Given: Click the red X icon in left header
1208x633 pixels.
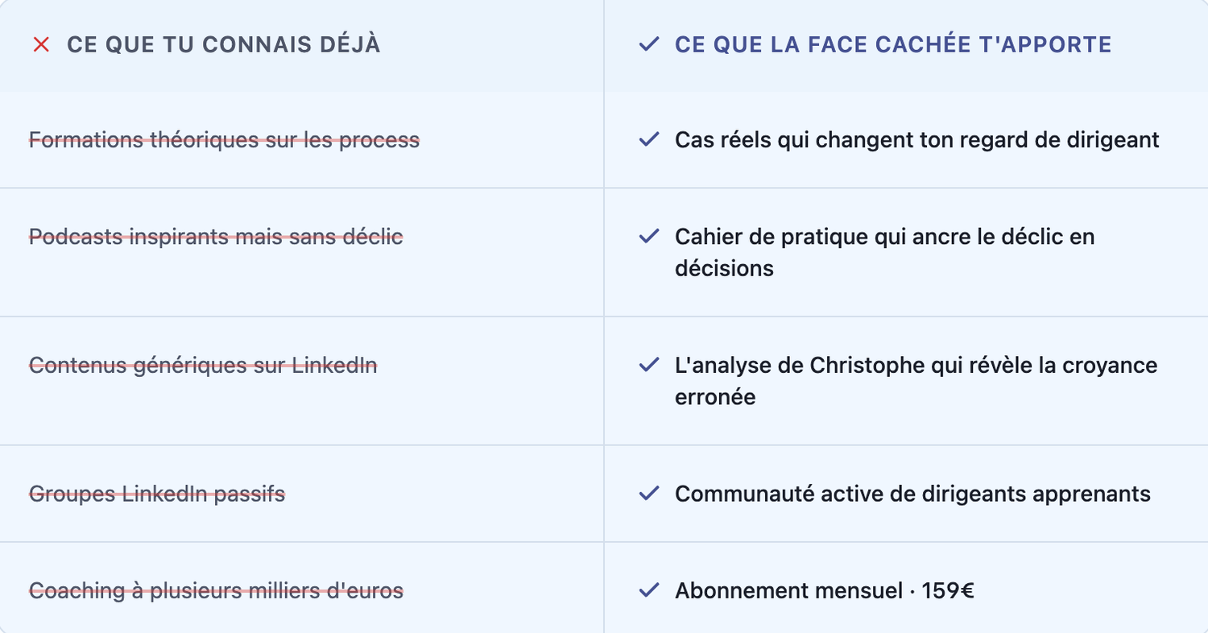Looking at the screenshot, I should 41,45.
